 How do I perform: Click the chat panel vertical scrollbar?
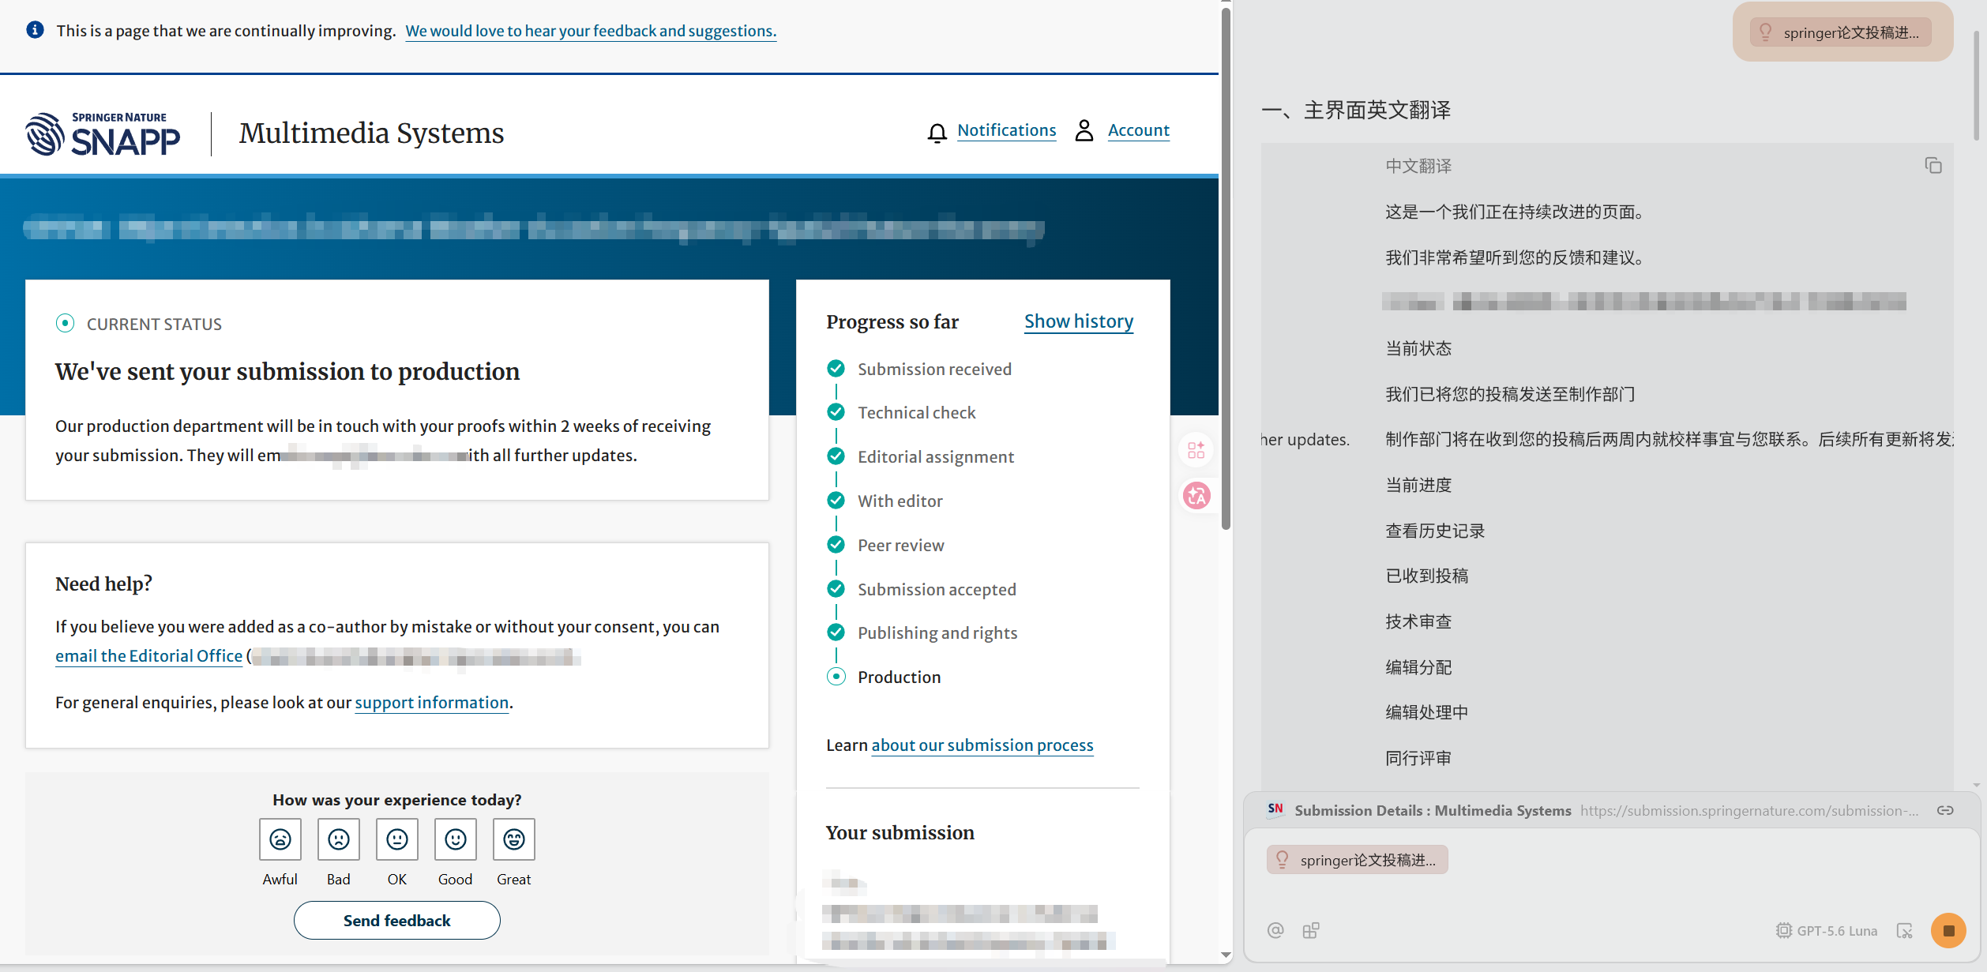pos(1977,87)
